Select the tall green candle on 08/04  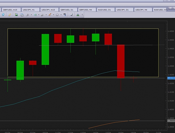coord(45,49)
